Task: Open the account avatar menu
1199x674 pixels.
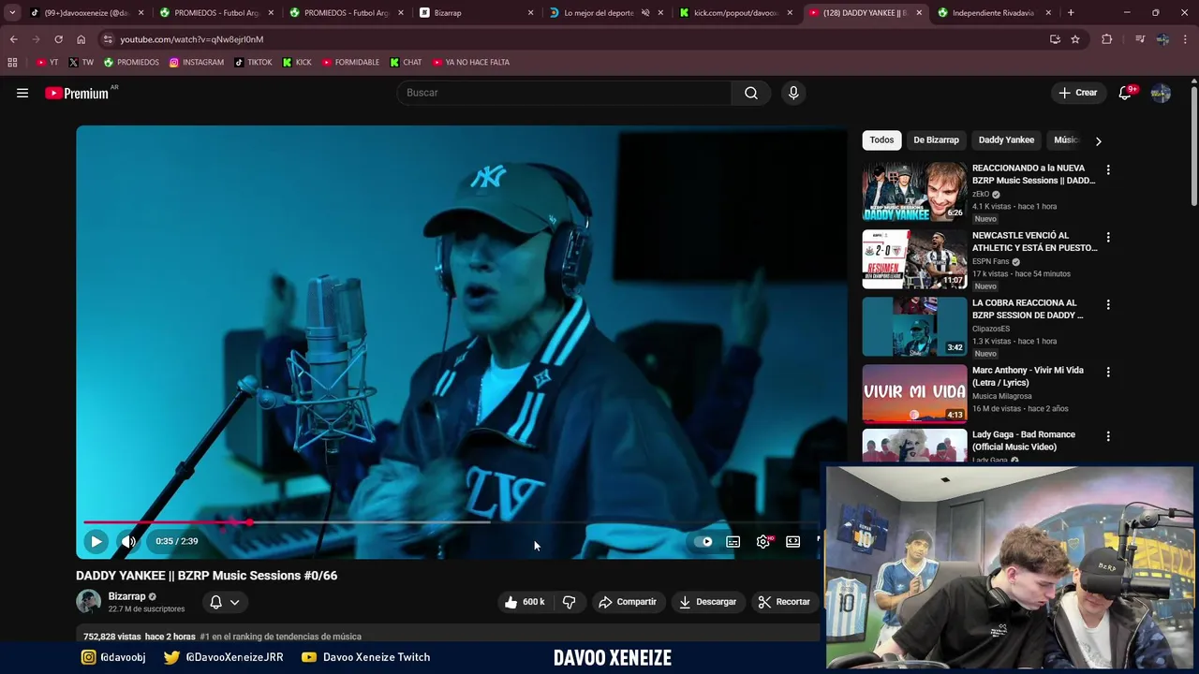Action: 1161,93
